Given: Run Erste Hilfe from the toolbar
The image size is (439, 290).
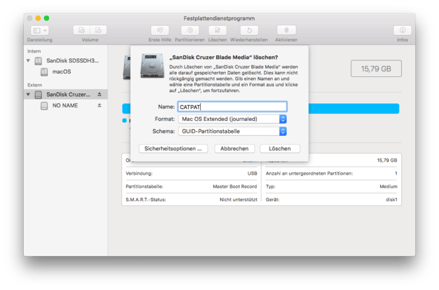Looking at the screenshot, I should [160, 30].
